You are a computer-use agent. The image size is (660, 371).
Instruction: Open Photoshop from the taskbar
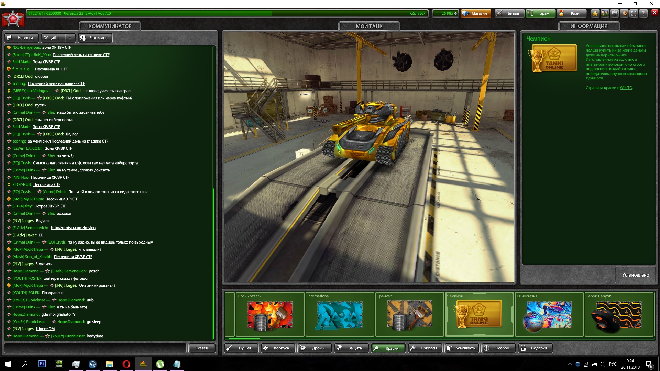42,364
